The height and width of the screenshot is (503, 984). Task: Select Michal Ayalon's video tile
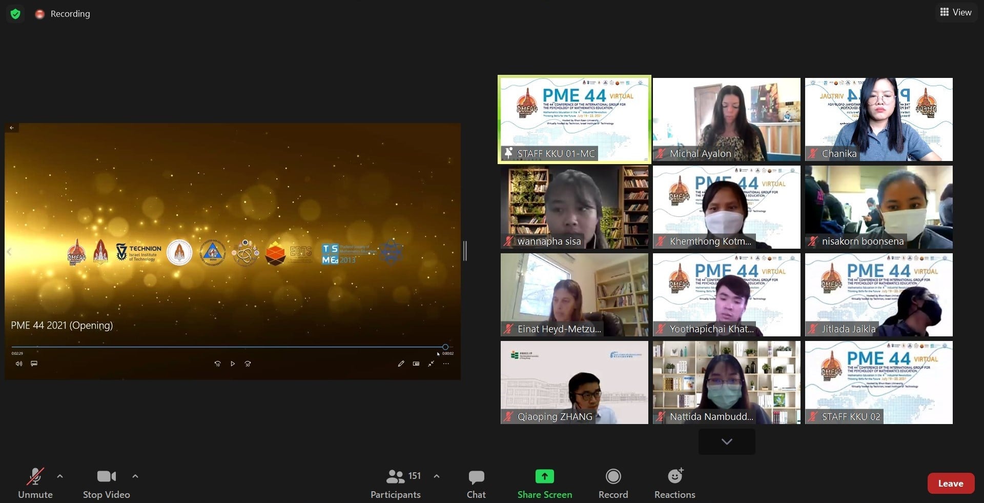726,119
